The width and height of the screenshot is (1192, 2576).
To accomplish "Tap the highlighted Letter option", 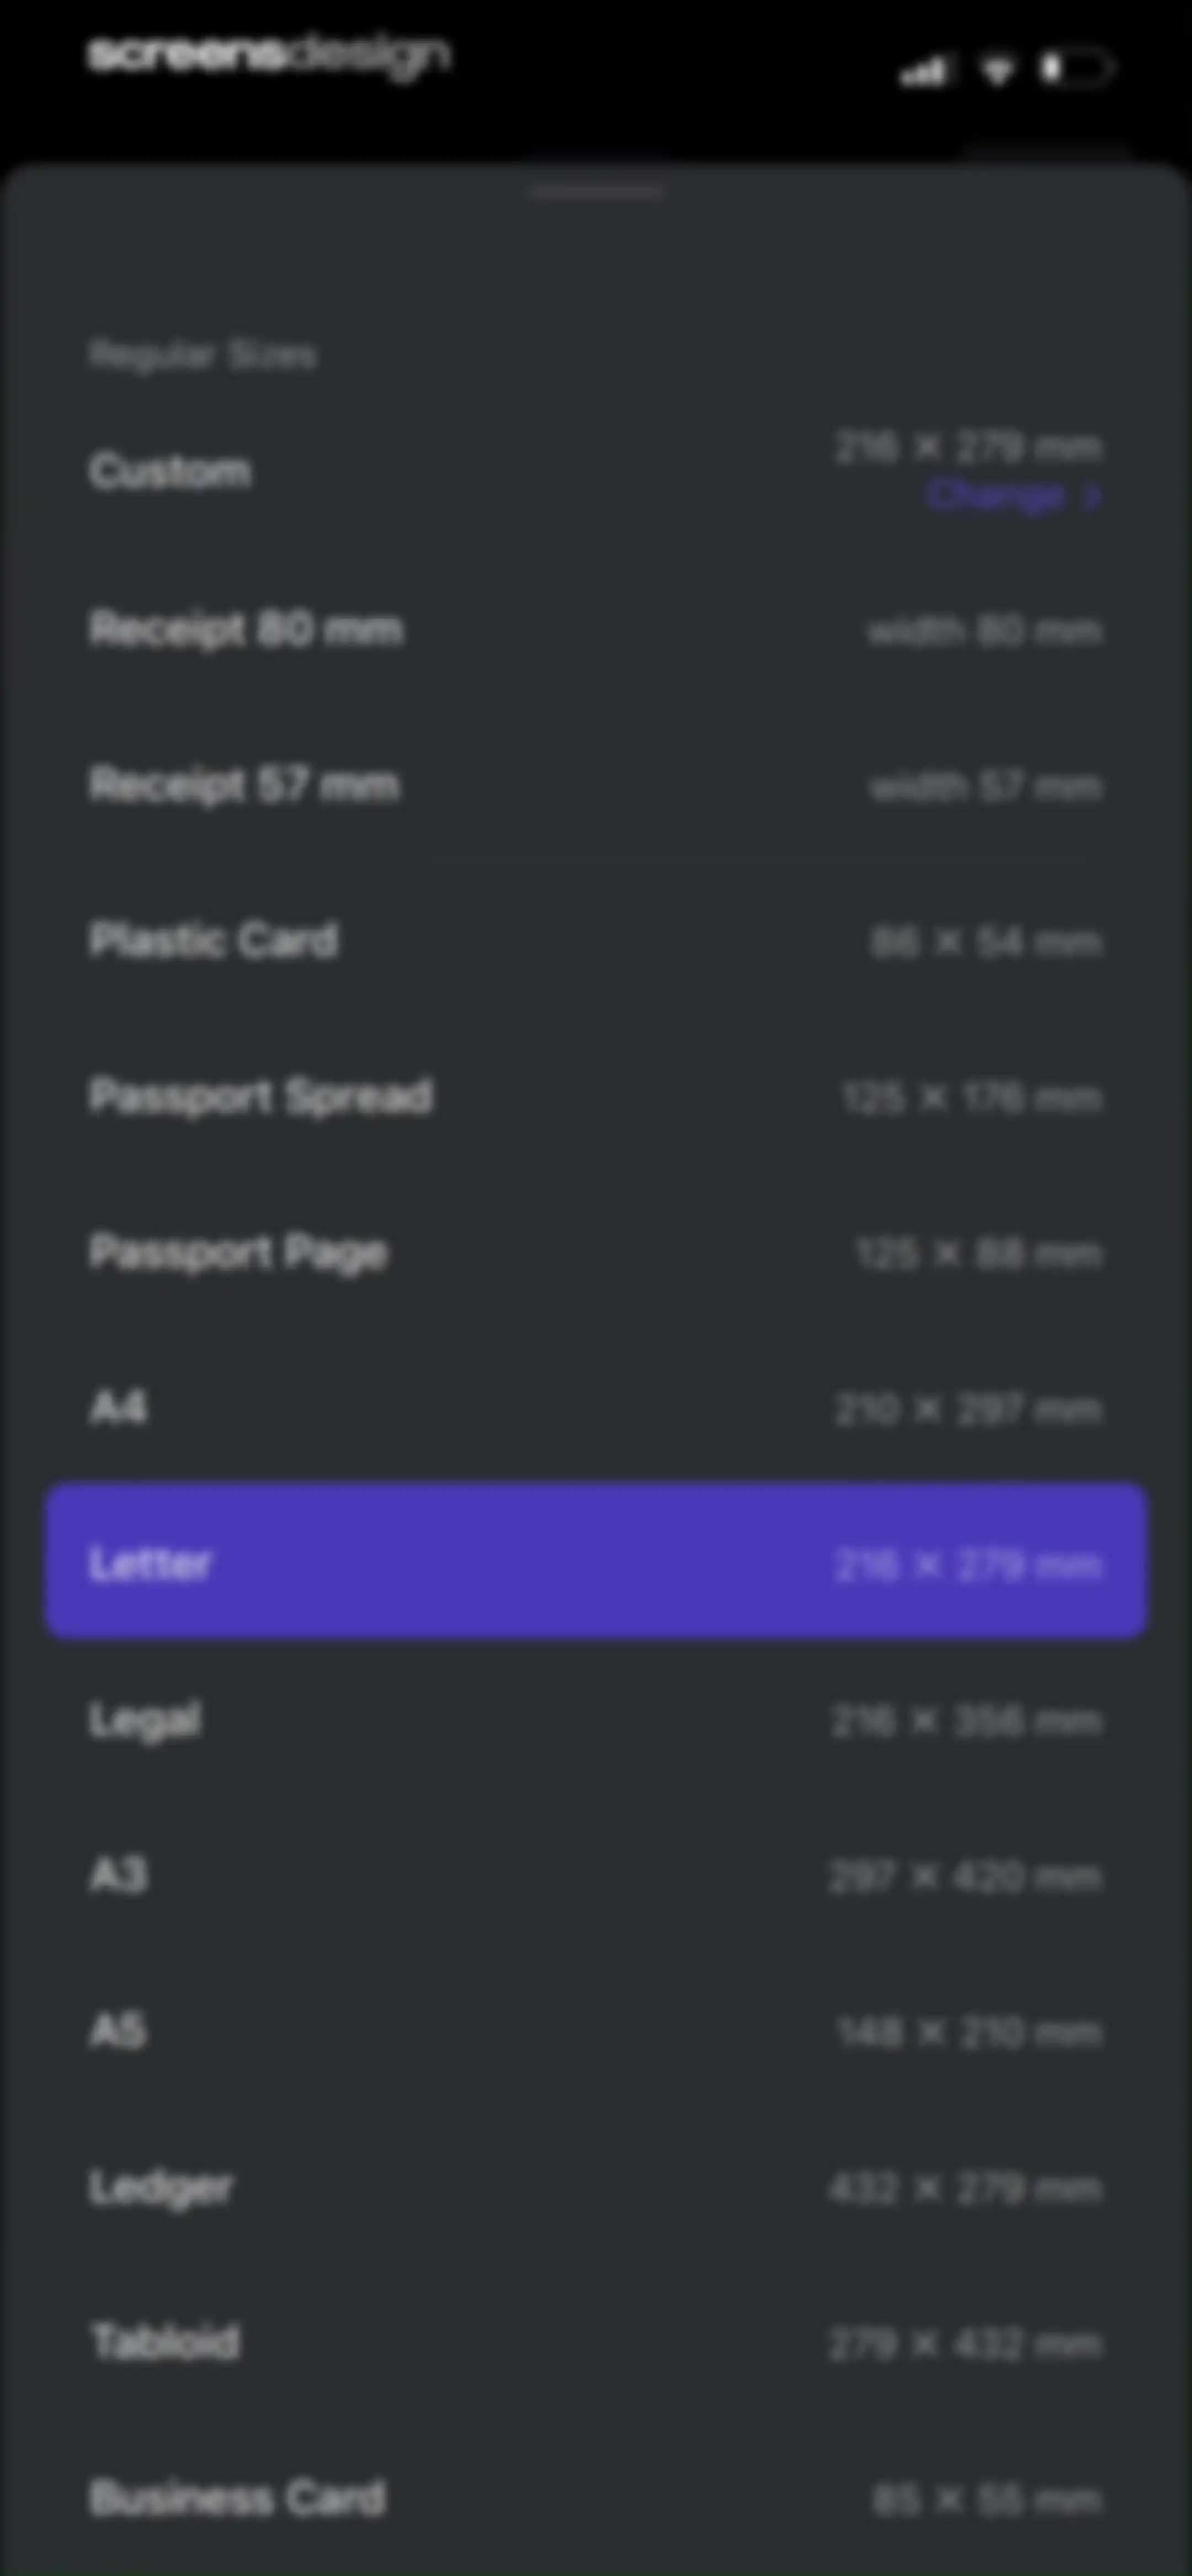I will (595, 1563).
